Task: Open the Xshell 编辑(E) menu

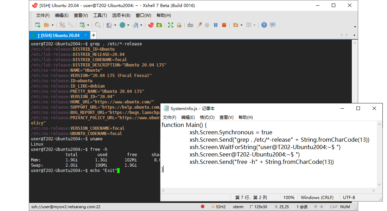Action: [x=62, y=15]
